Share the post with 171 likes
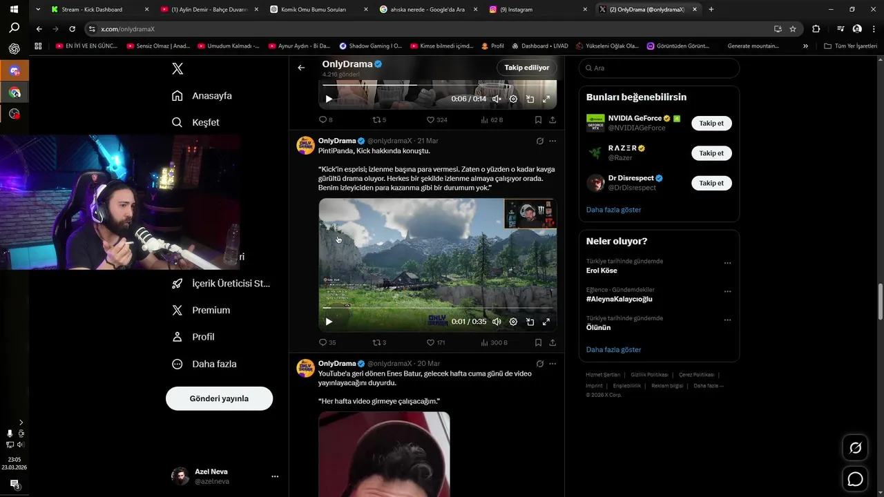The image size is (884, 497). pos(552,342)
